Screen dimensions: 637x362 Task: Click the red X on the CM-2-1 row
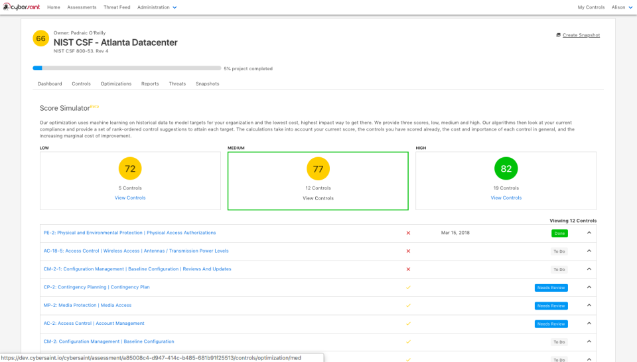click(408, 269)
